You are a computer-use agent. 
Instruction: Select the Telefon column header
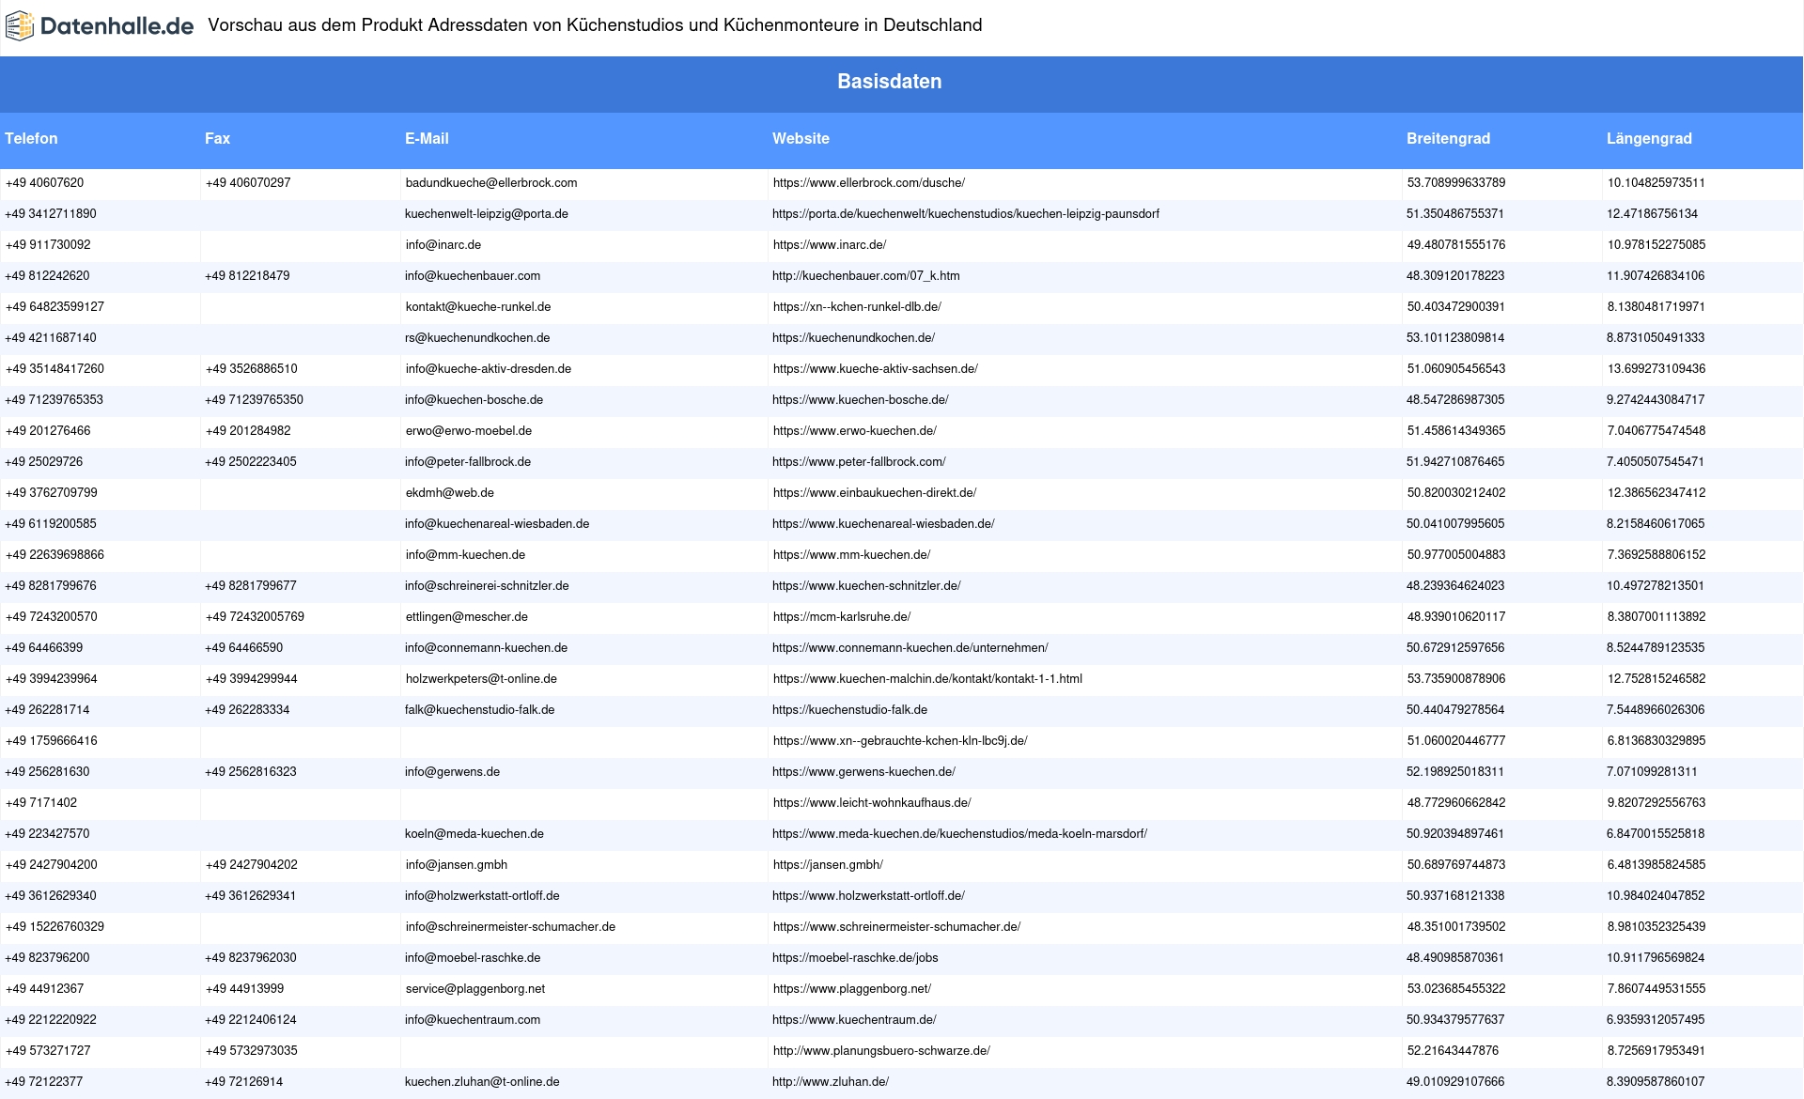coord(31,138)
